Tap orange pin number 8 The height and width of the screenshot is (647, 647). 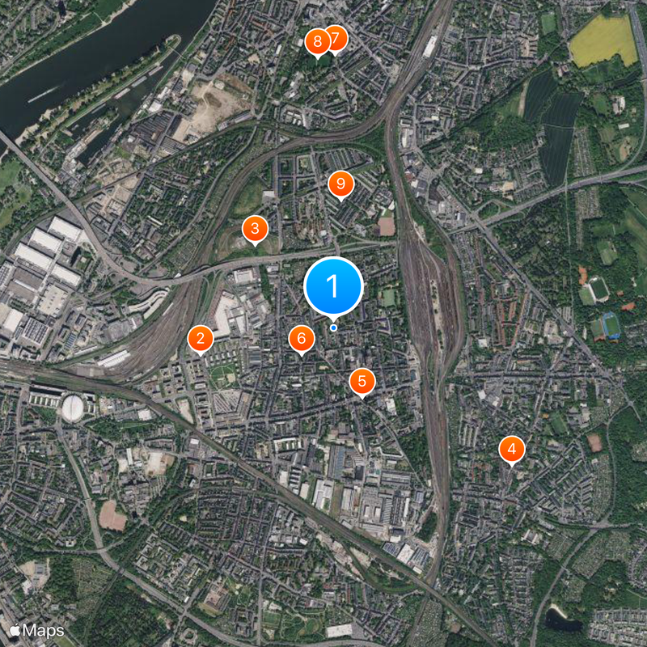tap(317, 43)
